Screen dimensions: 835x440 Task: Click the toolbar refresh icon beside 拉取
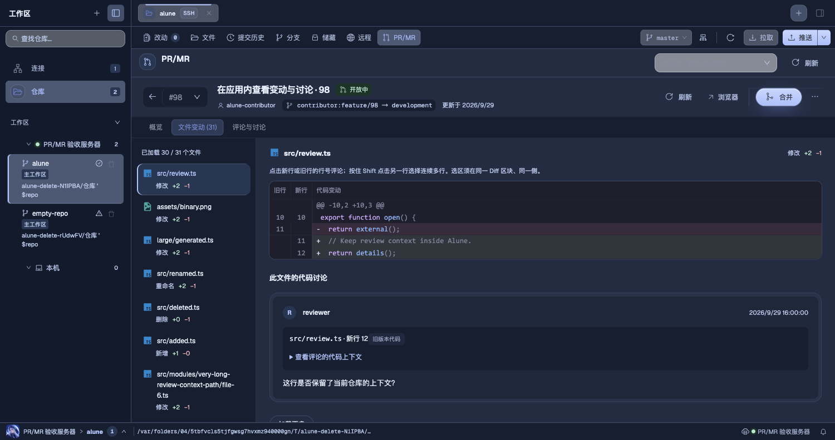point(730,38)
